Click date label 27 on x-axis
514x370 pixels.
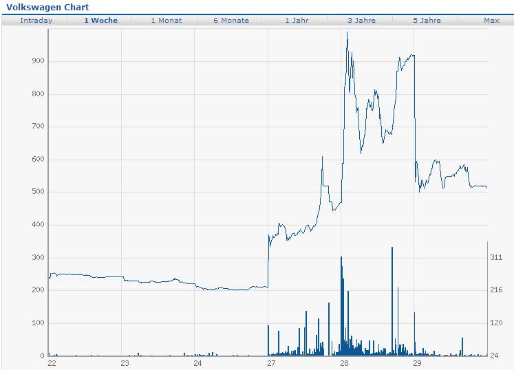pyautogui.click(x=271, y=363)
